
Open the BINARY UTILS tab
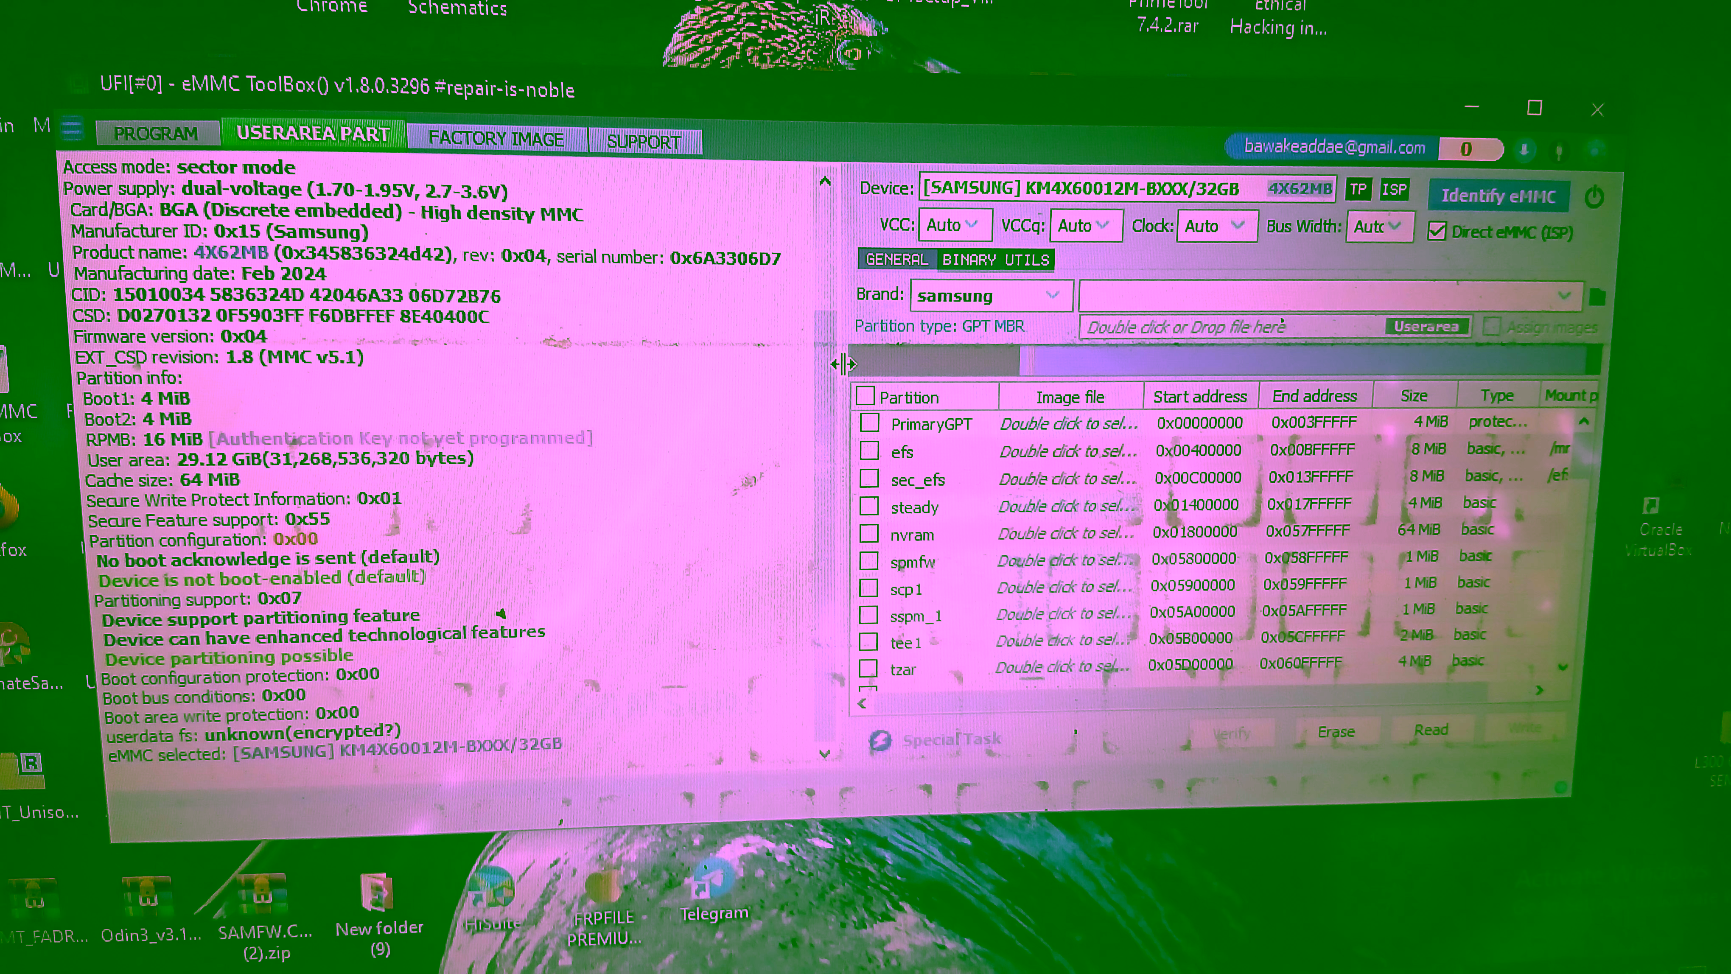pyautogui.click(x=995, y=260)
